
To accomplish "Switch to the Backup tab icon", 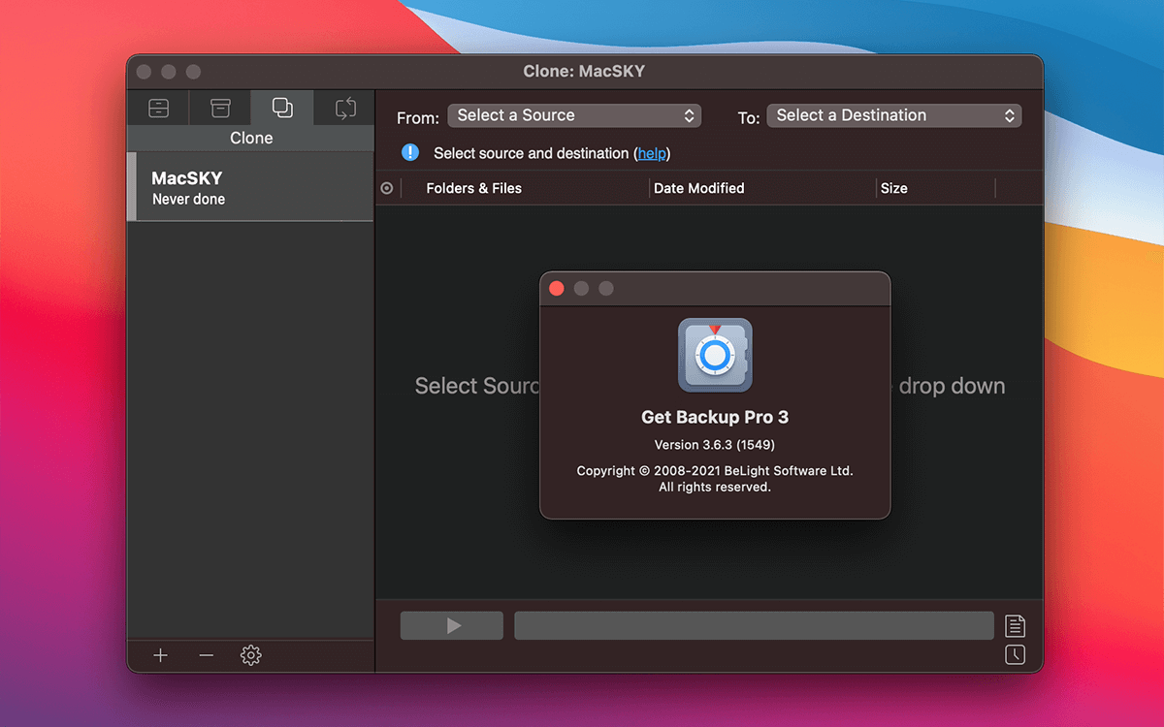I will pos(158,108).
